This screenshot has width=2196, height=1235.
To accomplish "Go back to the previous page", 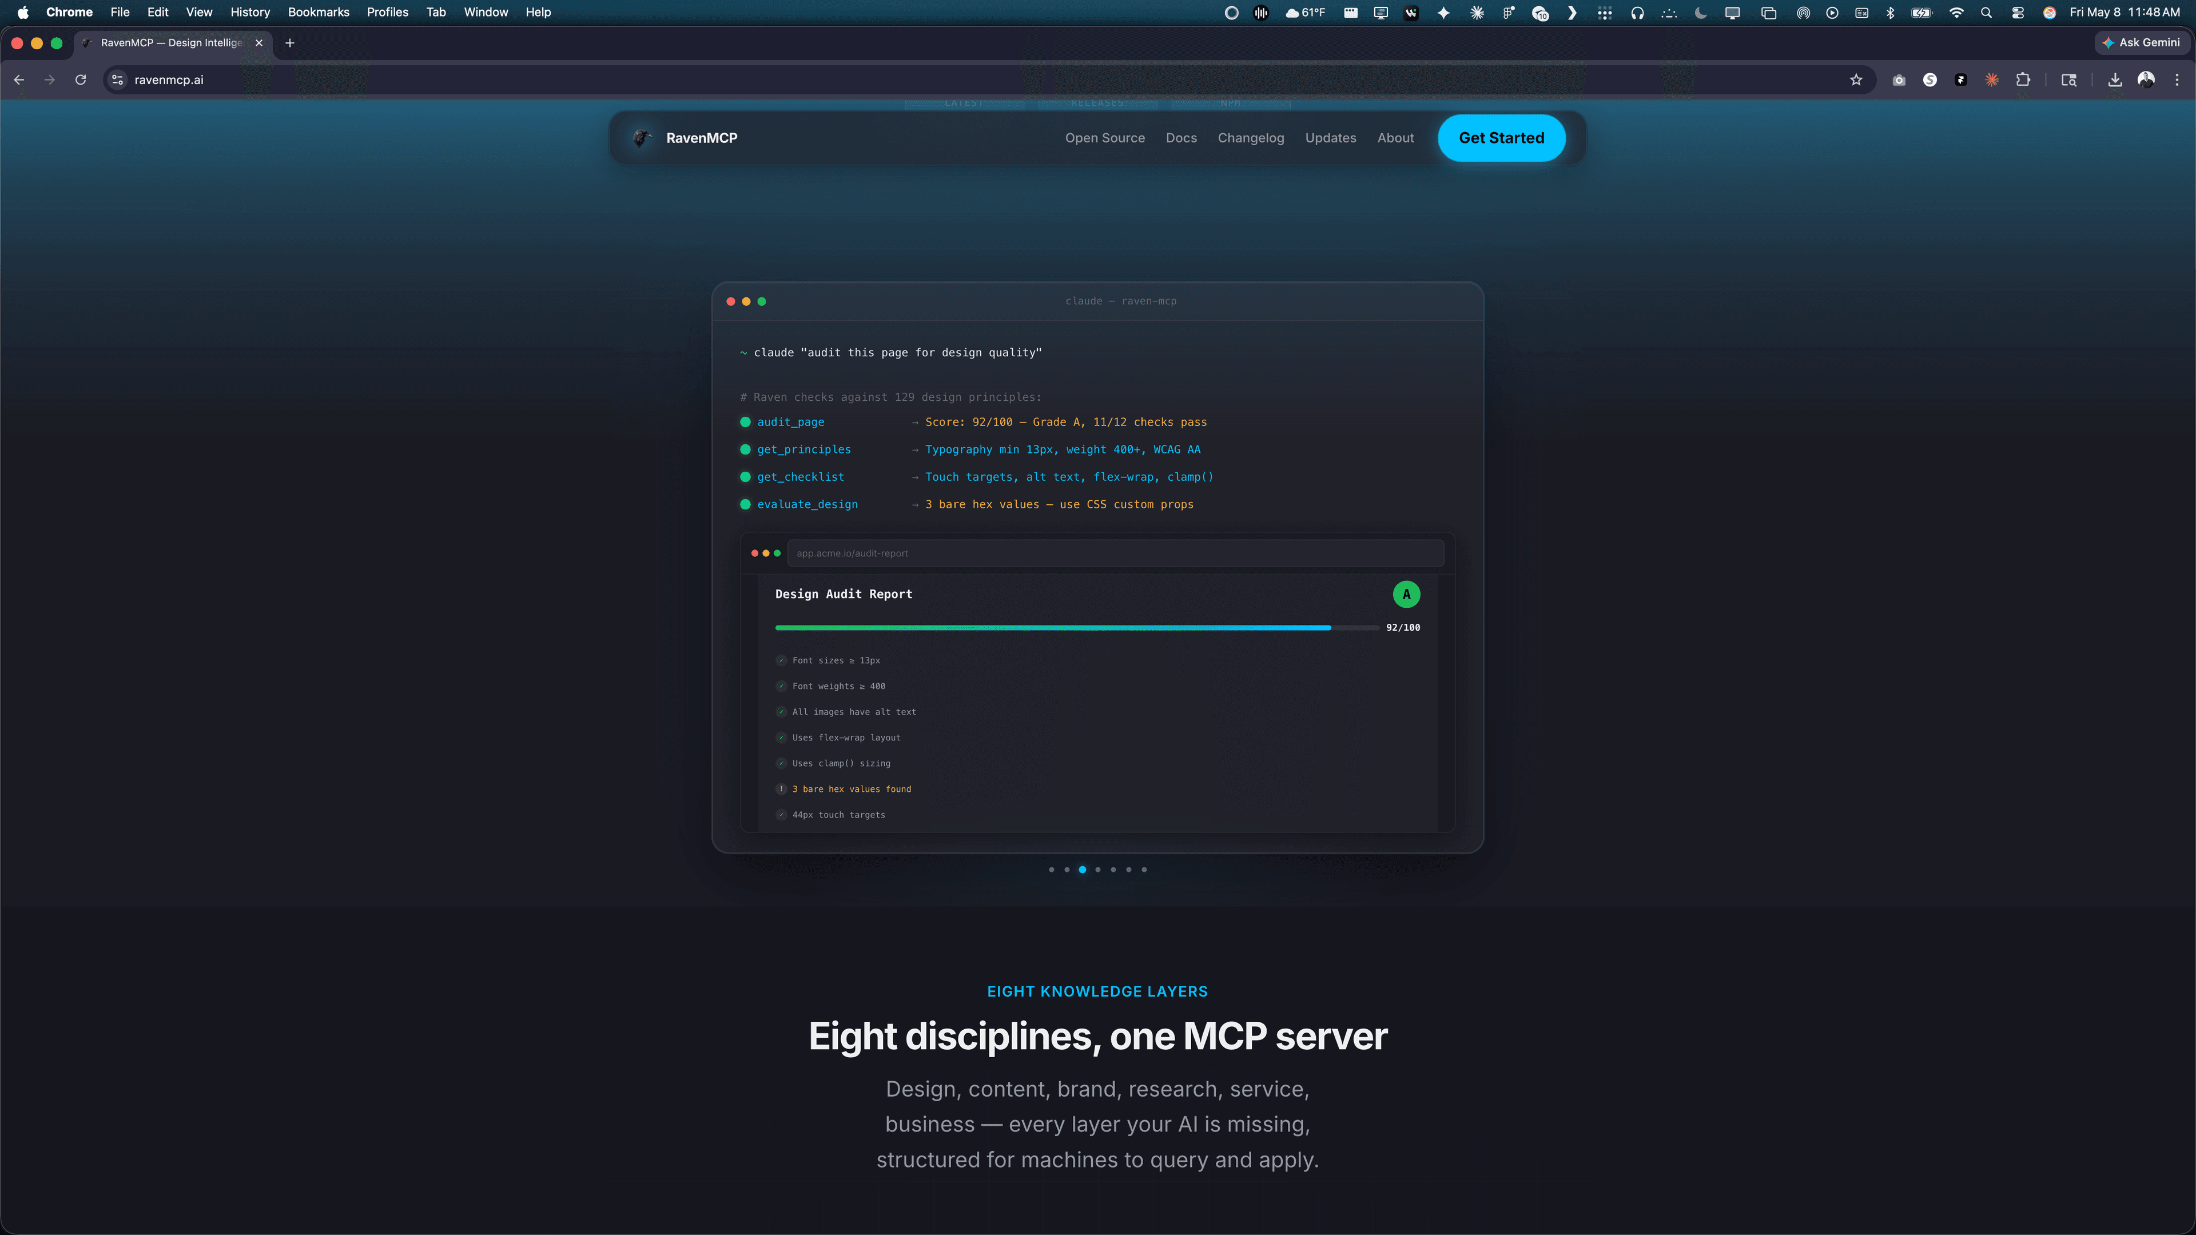I will 19,80.
